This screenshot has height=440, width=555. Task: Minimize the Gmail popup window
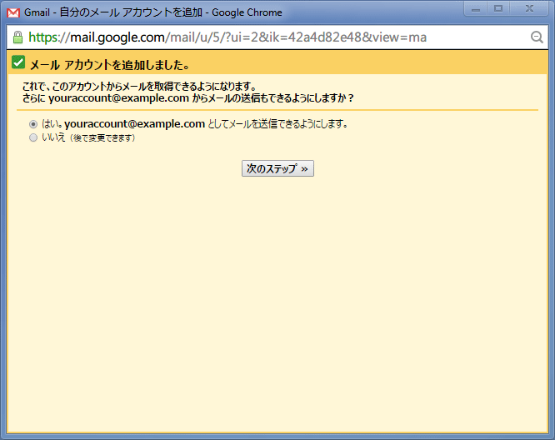coord(477,8)
